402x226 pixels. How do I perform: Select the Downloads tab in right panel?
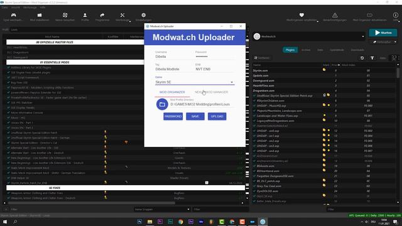coord(357,50)
